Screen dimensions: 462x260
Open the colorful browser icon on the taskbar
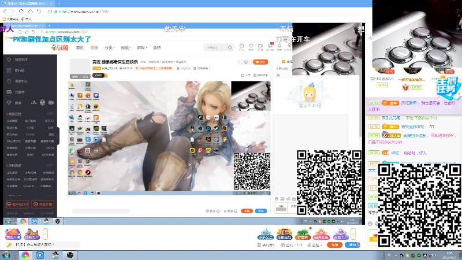(25, 255)
